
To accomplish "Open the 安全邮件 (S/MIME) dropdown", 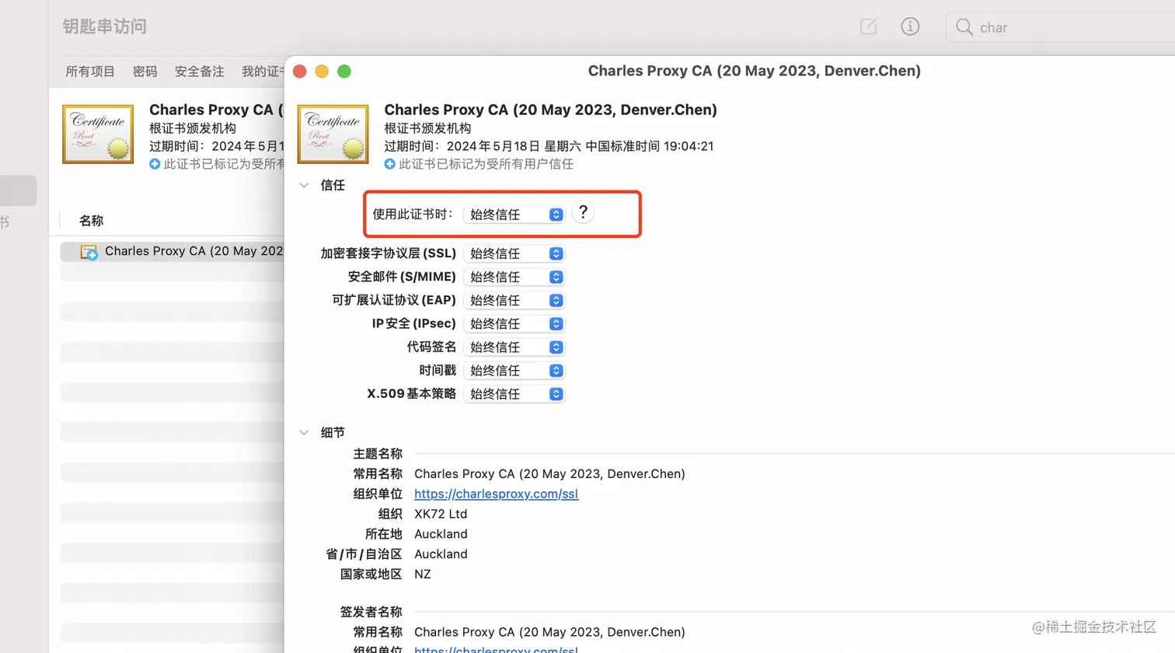I will point(514,277).
